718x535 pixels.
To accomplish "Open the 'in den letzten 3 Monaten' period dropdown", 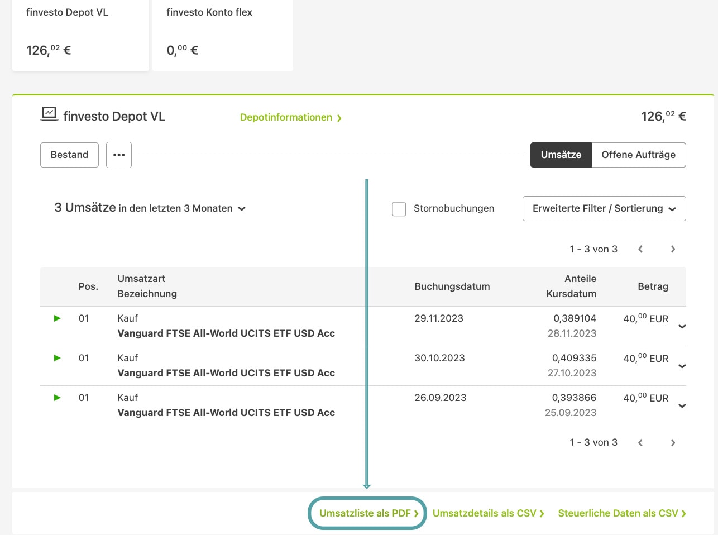I will click(x=182, y=208).
